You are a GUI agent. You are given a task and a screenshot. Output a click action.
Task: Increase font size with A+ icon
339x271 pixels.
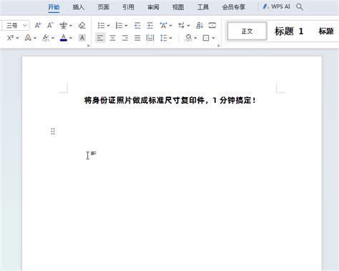pyautogui.click(x=38, y=25)
